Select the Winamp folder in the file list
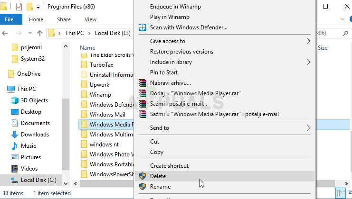 tap(100, 94)
